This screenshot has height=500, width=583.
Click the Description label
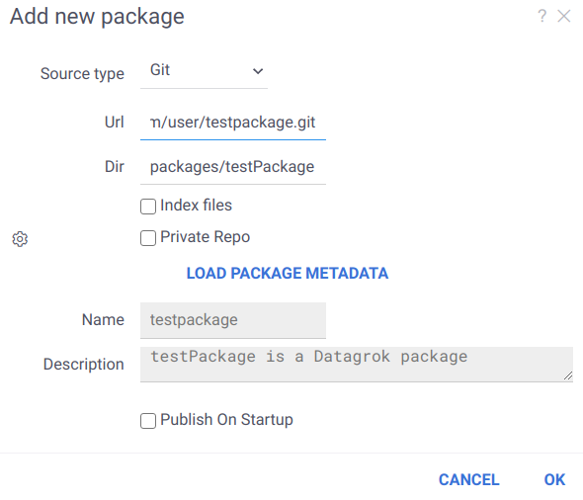[84, 365]
